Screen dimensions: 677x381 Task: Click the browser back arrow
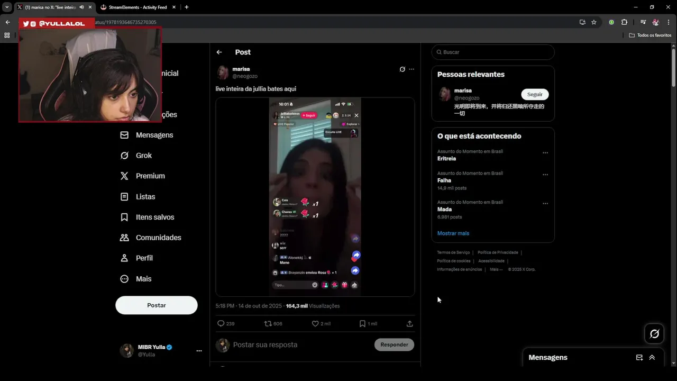7,22
